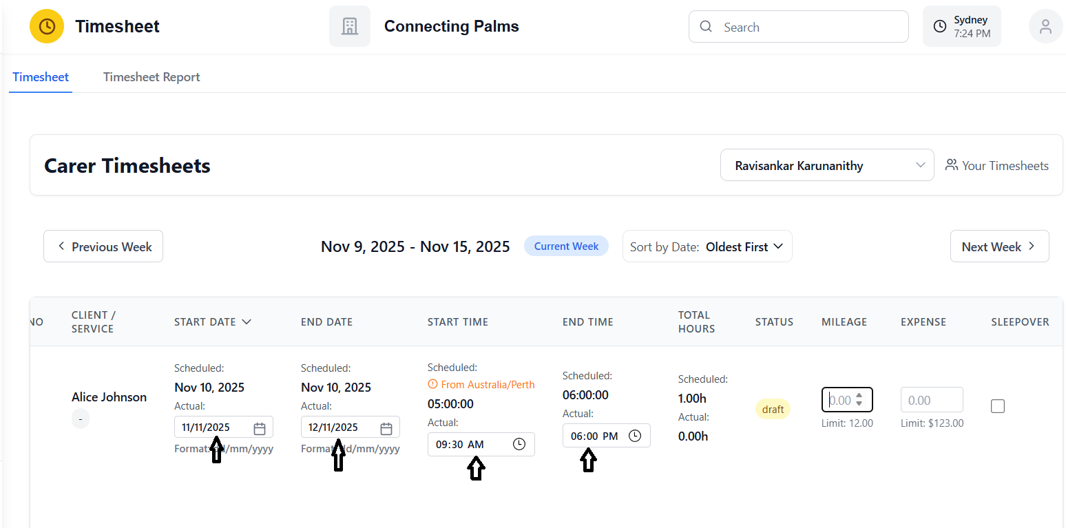
Task: Open calendar picker for actual end date
Action: click(386, 428)
